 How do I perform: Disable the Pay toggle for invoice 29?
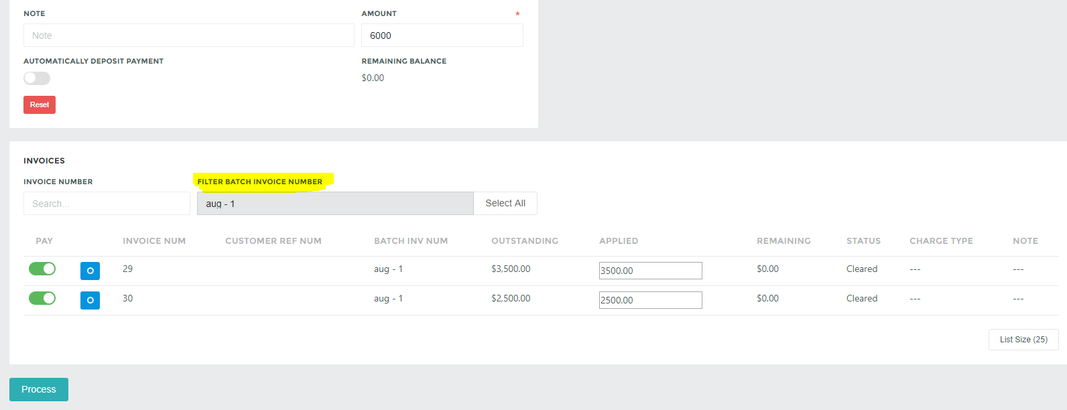[x=42, y=268]
